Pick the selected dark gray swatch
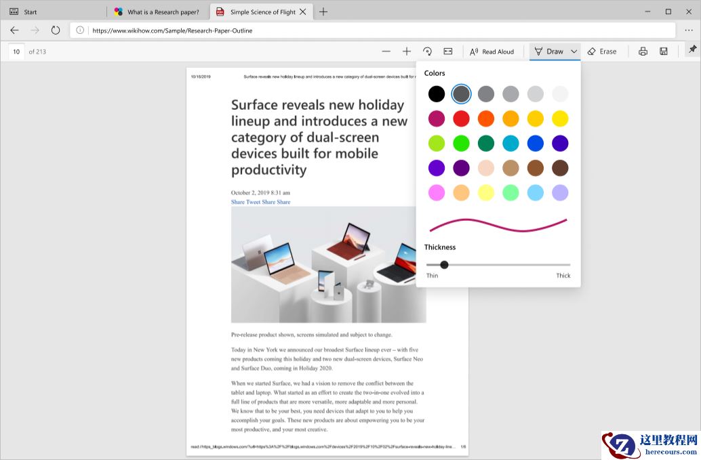Viewport: 701px width, 460px height. tap(461, 93)
